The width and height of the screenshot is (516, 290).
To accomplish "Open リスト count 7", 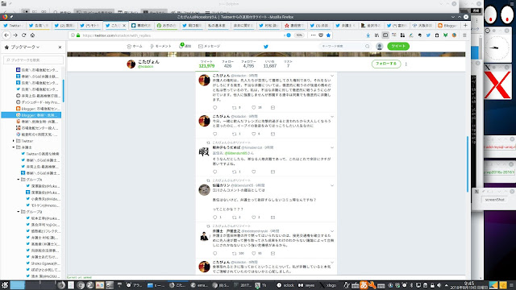I will coord(288,64).
